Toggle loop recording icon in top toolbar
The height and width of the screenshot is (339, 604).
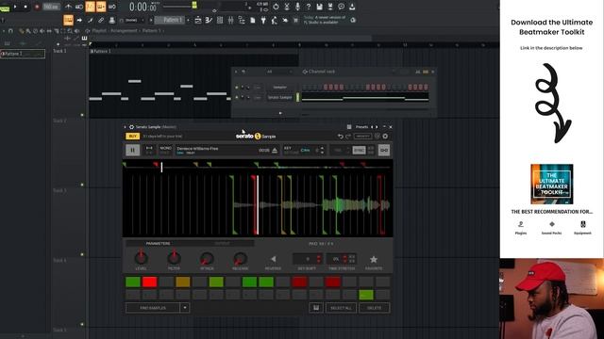(112, 7)
